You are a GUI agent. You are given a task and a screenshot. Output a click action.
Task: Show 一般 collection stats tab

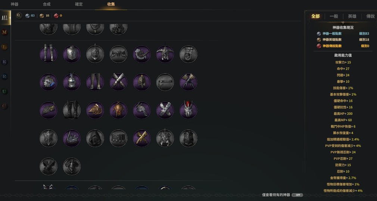[334, 16]
